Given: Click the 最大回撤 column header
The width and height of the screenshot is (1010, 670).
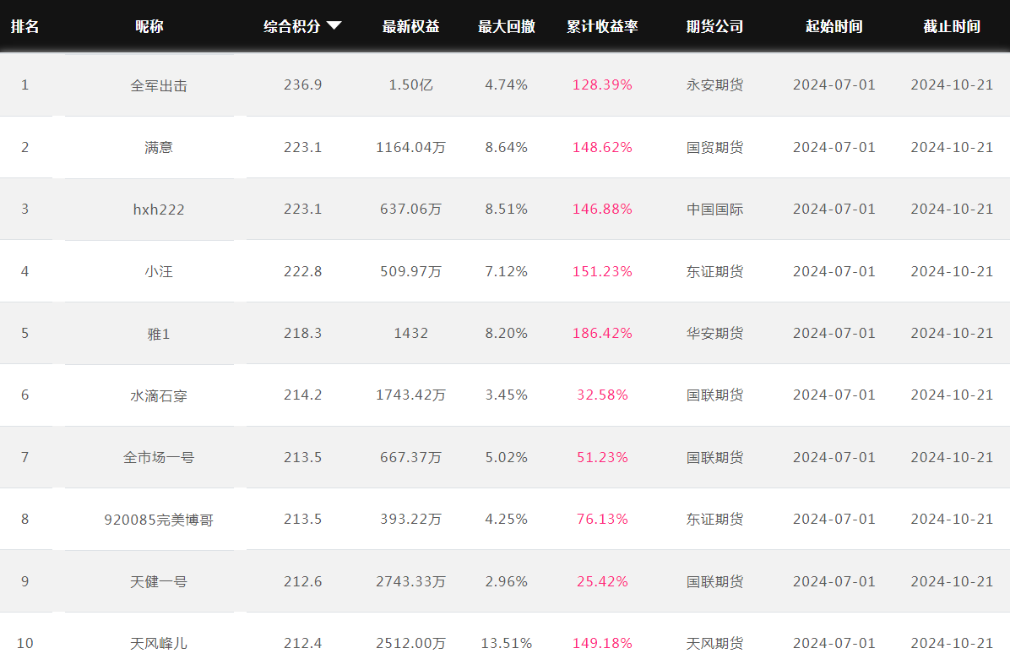Looking at the screenshot, I should (507, 26).
